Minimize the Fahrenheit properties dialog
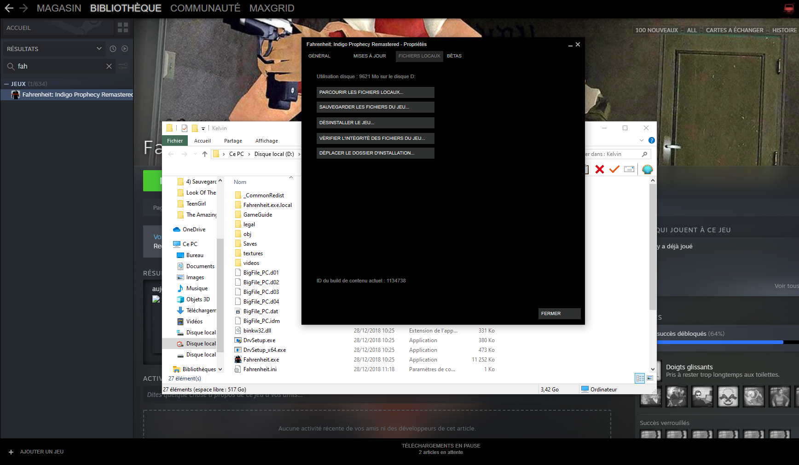The width and height of the screenshot is (799, 465). point(570,45)
